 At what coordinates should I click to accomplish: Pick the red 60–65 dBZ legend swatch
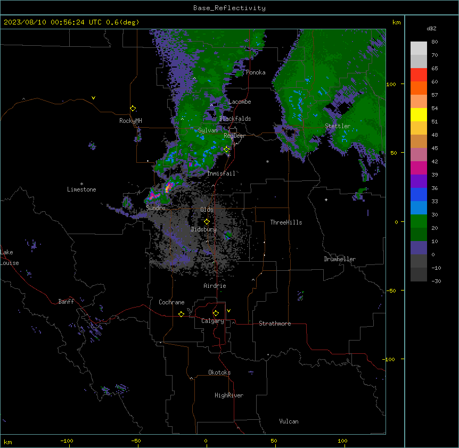coord(419,75)
